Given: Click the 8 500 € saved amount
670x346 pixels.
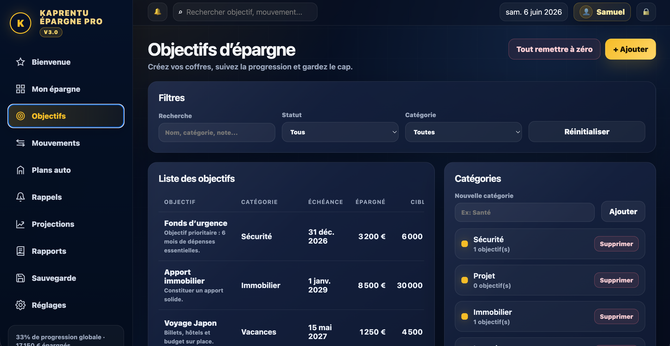Looking at the screenshot, I should 372,285.
